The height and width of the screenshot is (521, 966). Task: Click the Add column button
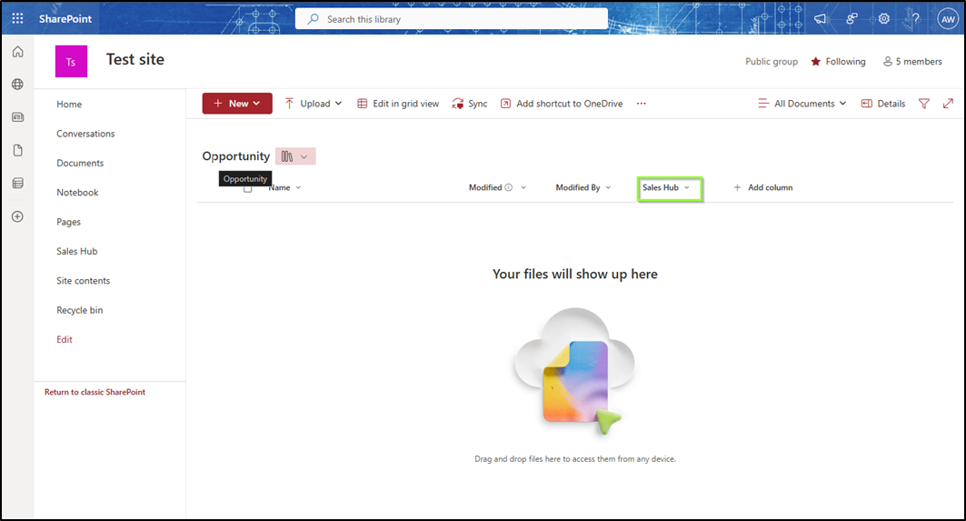[762, 188]
